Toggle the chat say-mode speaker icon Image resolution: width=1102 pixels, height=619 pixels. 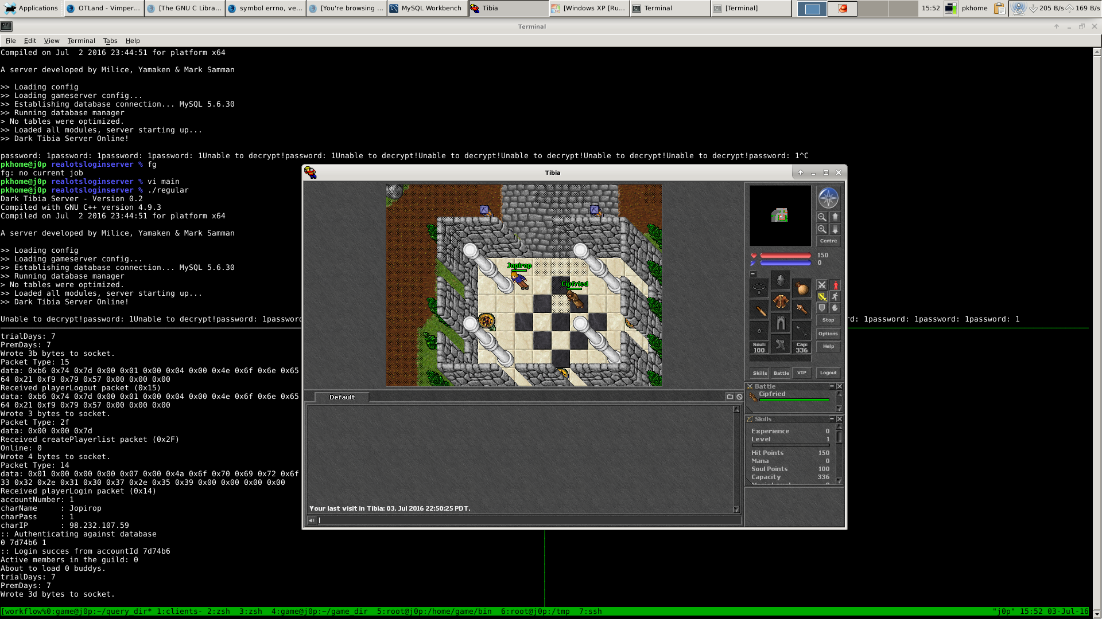311,520
